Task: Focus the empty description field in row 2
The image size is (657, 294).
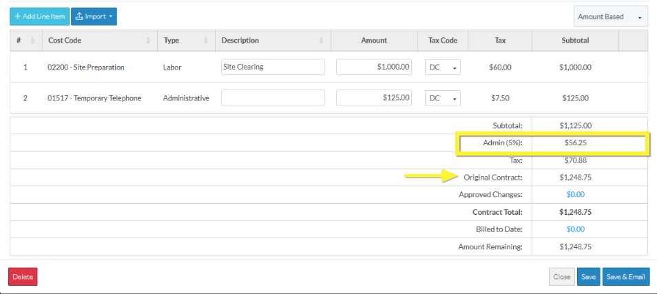Action: coord(272,98)
